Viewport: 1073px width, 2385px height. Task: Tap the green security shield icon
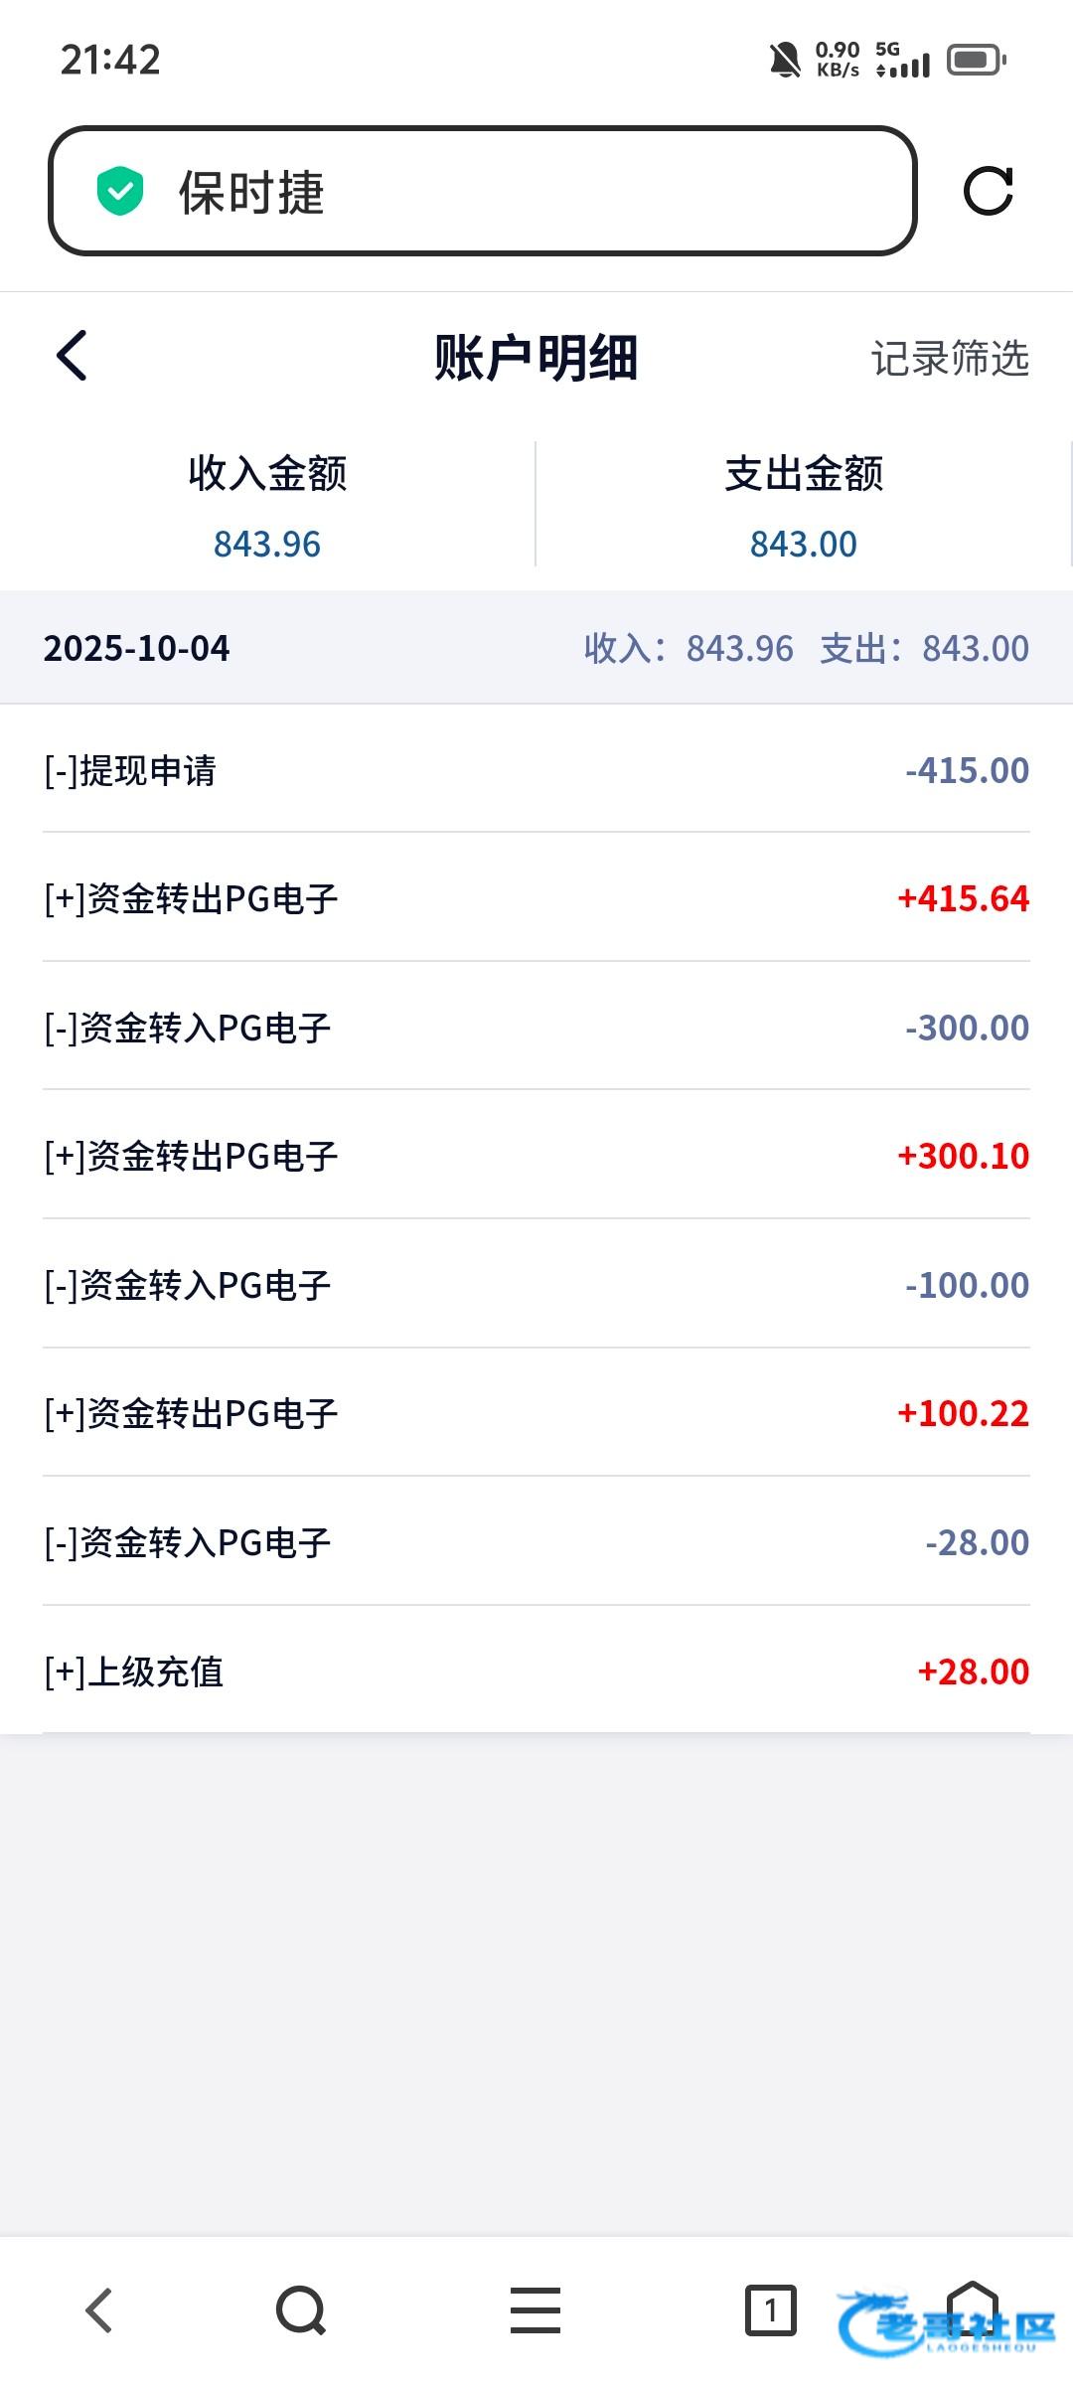coord(120,192)
